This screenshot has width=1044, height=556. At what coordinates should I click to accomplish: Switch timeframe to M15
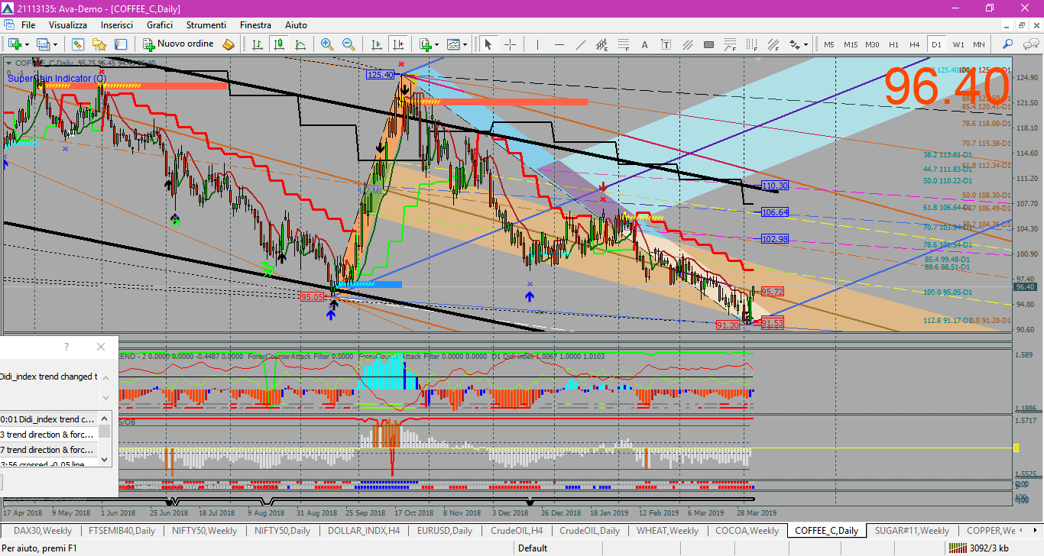point(851,44)
